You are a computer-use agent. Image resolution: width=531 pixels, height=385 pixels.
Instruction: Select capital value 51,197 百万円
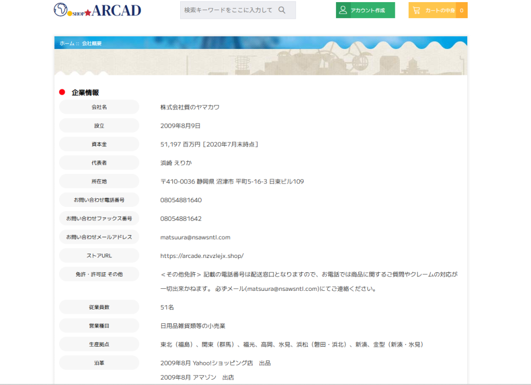pyautogui.click(x=209, y=145)
